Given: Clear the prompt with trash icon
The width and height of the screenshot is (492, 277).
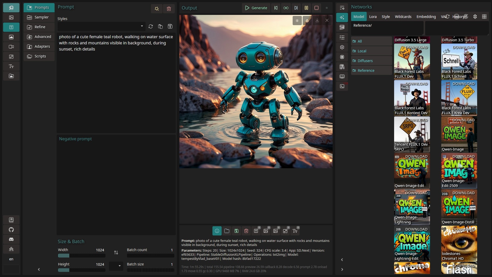Looking at the screenshot, I should pyautogui.click(x=169, y=9).
